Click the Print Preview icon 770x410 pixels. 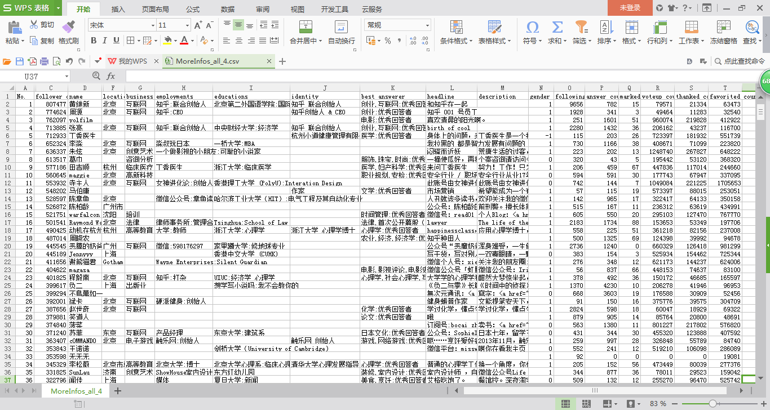pos(57,61)
